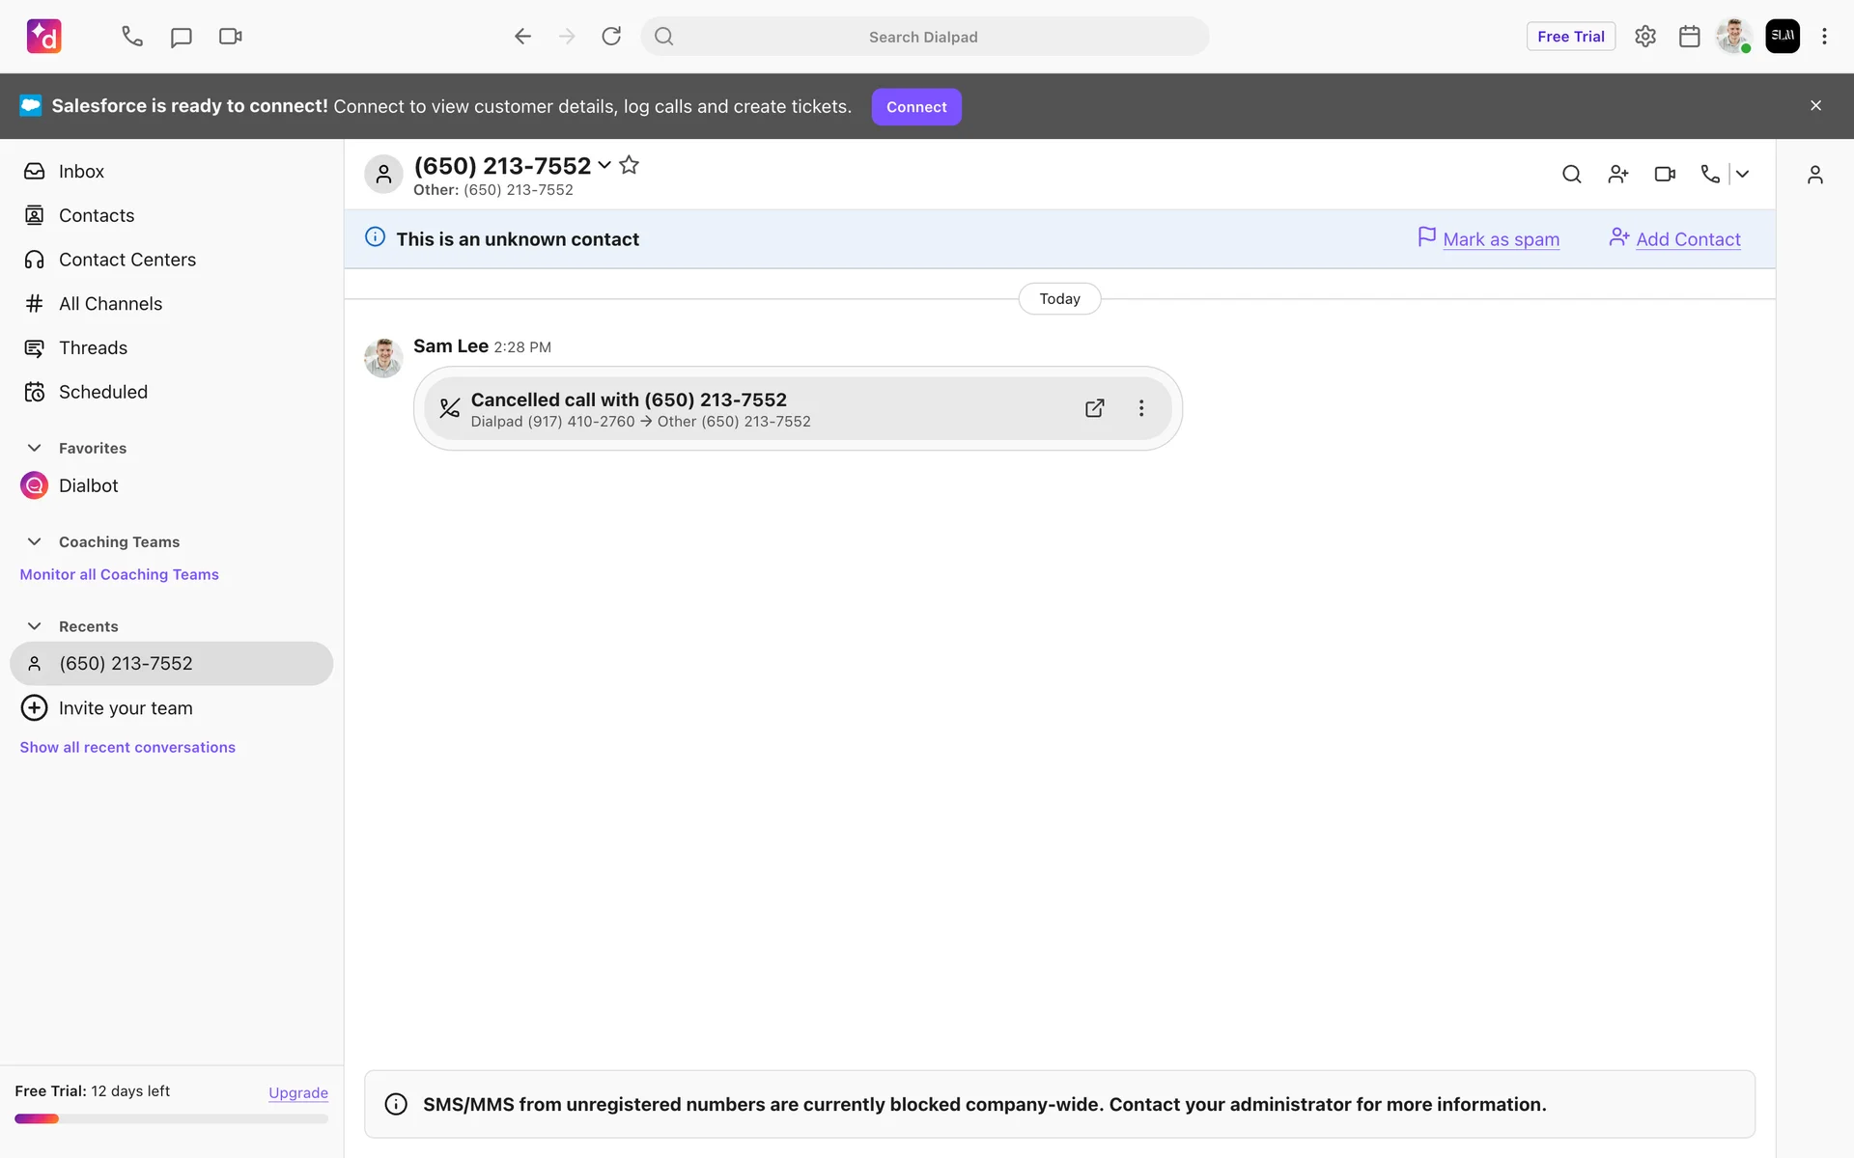Toggle favorite star for (650) 213-7552
1854x1158 pixels.
click(629, 165)
